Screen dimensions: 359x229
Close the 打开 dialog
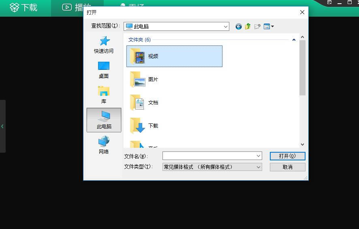pyautogui.click(x=302, y=12)
